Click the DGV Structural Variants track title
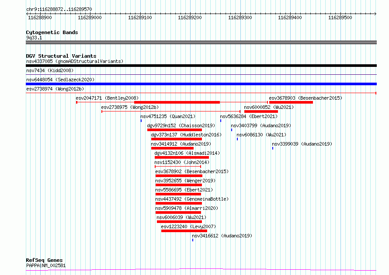389x275 pixels. click(61, 56)
